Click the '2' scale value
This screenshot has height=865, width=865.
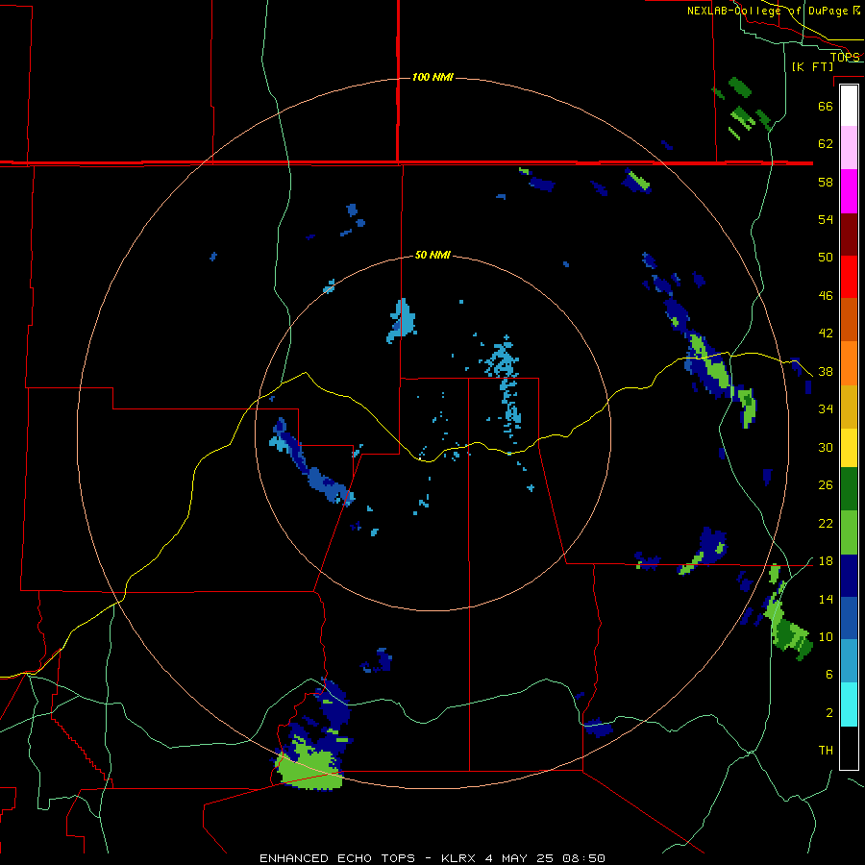[x=829, y=713]
